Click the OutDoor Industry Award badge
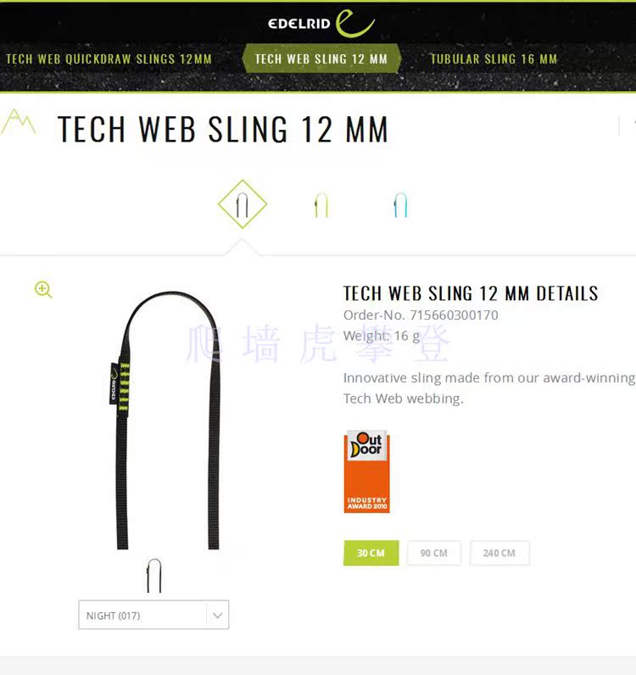Image resolution: width=636 pixels, height=675 pixels. (x=367, y=471)
